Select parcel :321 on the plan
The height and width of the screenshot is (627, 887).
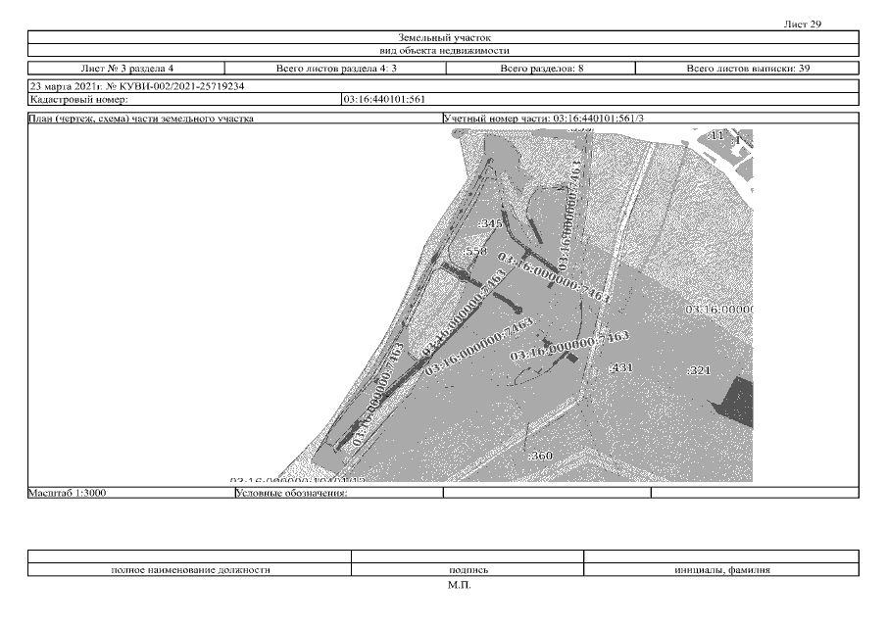(698, 370)
